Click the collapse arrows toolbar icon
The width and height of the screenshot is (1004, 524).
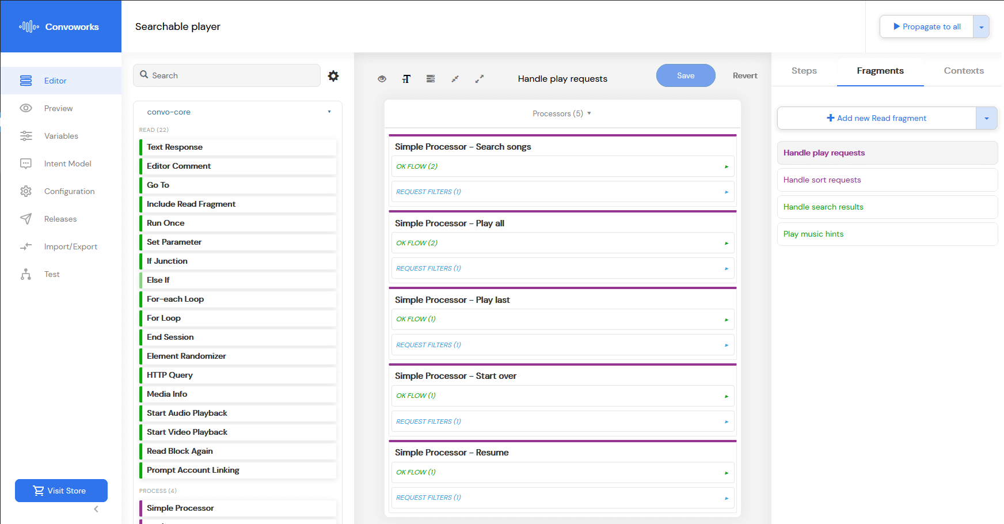(x=455, y=79)
